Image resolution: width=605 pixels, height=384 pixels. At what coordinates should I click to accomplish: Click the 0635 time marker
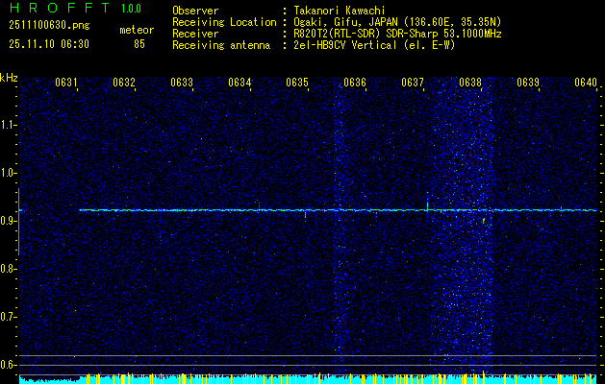296,83
